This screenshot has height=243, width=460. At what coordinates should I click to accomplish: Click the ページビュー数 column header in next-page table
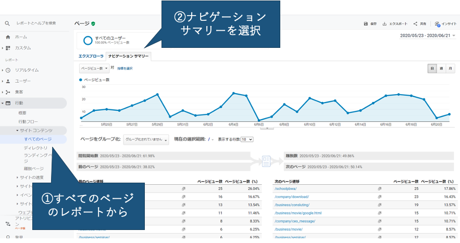coord(406,182)
